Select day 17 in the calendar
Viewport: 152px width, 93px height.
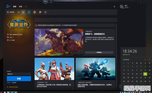(x=149, y=74)
